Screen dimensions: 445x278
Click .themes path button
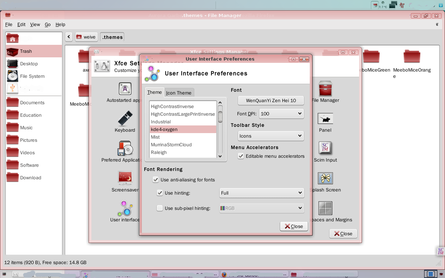pyautogui.click(x=112, y=37)
